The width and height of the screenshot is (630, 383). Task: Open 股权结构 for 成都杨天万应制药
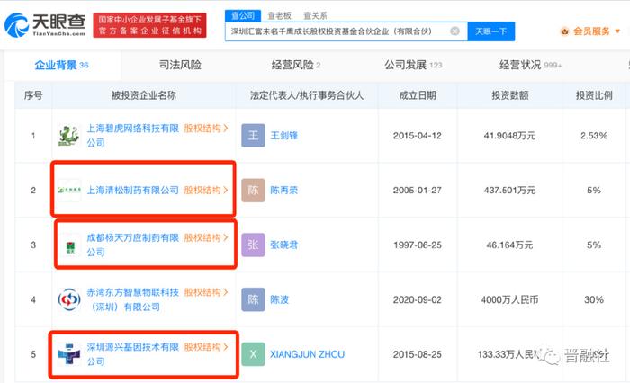pyautogui.click(x=206, y=237)
